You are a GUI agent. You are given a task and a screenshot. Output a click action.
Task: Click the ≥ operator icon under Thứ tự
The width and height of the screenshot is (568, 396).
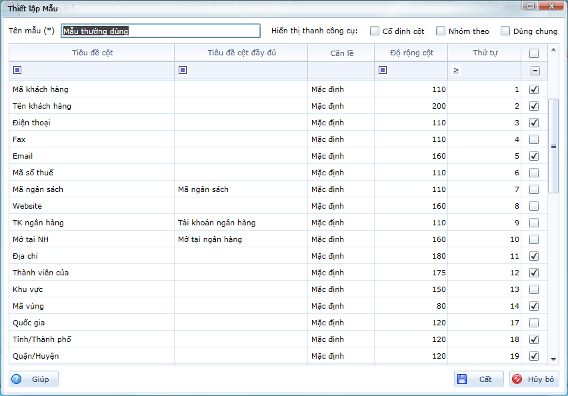(x=456, y=70)
